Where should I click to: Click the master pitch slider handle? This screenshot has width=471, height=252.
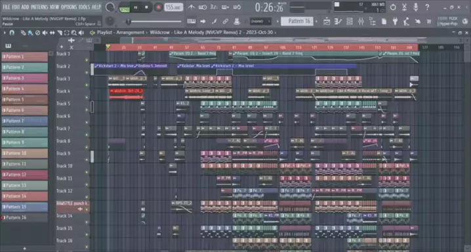129,22
